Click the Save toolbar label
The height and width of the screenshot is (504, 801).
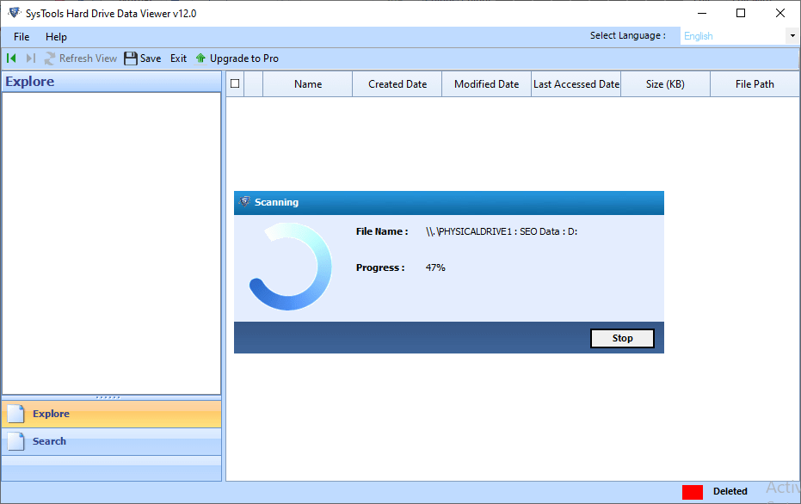point(151,58)
